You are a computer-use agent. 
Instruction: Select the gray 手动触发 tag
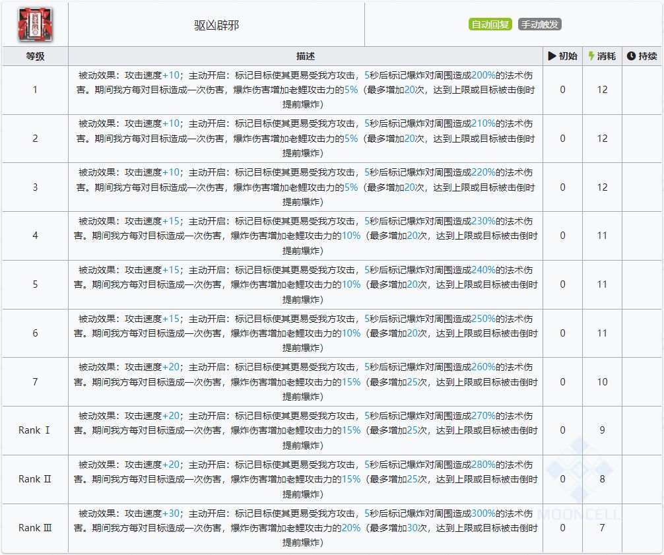coord(539,25)
